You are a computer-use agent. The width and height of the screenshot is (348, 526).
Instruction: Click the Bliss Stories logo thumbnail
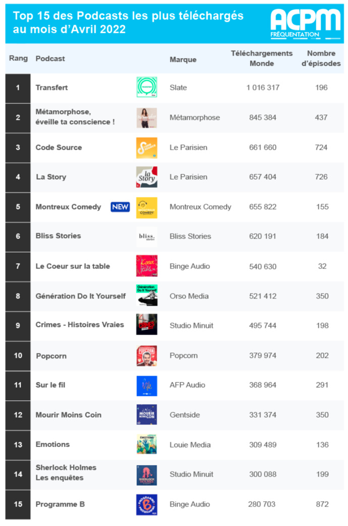point(146,236)
